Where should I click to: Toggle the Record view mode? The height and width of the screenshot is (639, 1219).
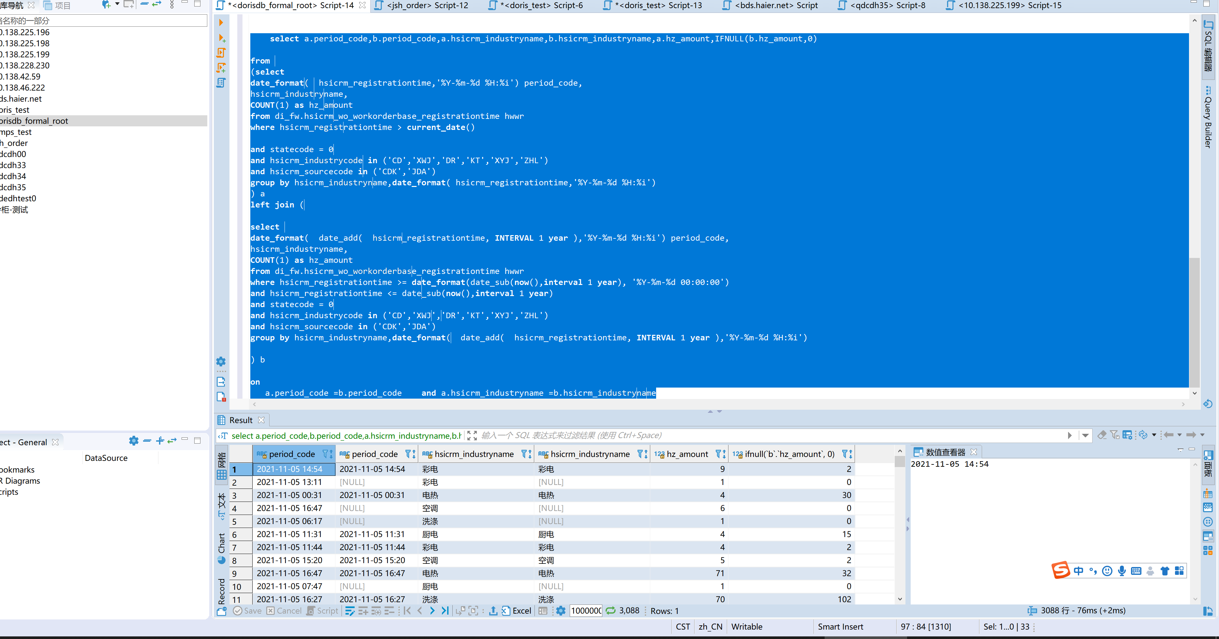coord(221,591)
